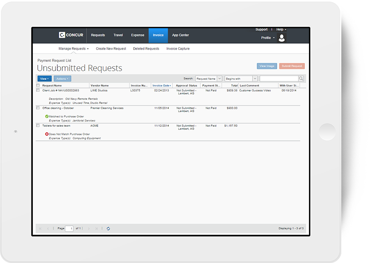
Task: Sort by the Invoice Date column header
Action: [x=162, y=85]
